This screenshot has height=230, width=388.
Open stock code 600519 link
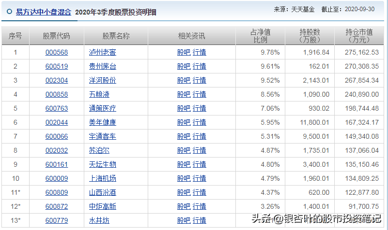[x=57, y=66]
